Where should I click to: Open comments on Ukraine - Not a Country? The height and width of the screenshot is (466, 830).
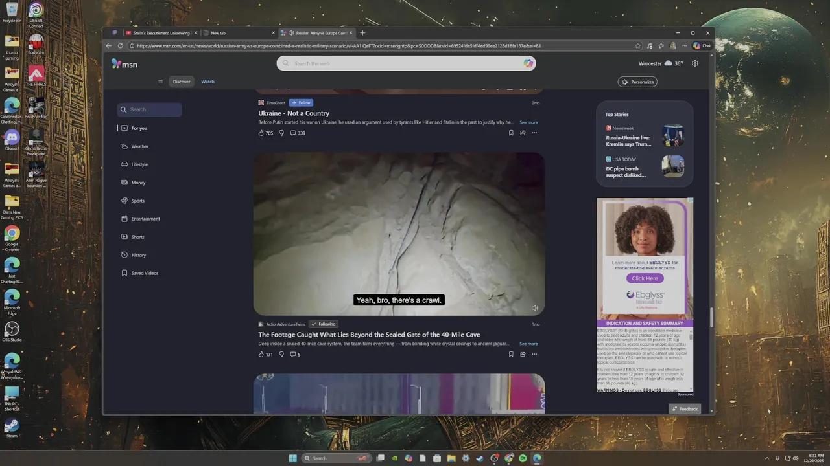pyautogui.click(x=298, y=133)
